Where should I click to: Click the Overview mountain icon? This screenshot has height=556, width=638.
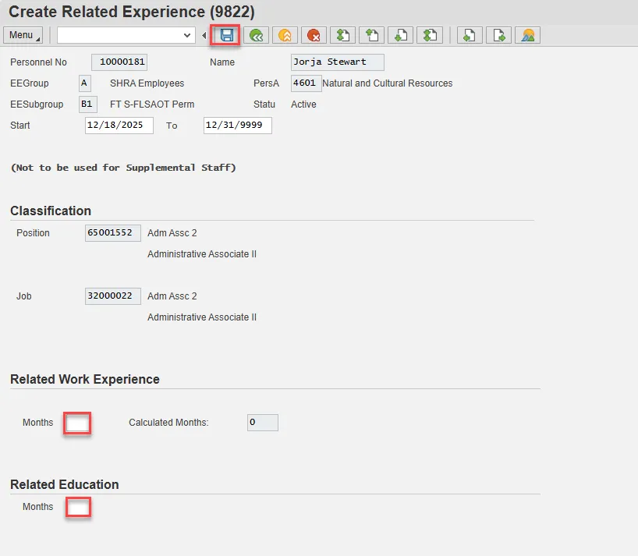528,35
